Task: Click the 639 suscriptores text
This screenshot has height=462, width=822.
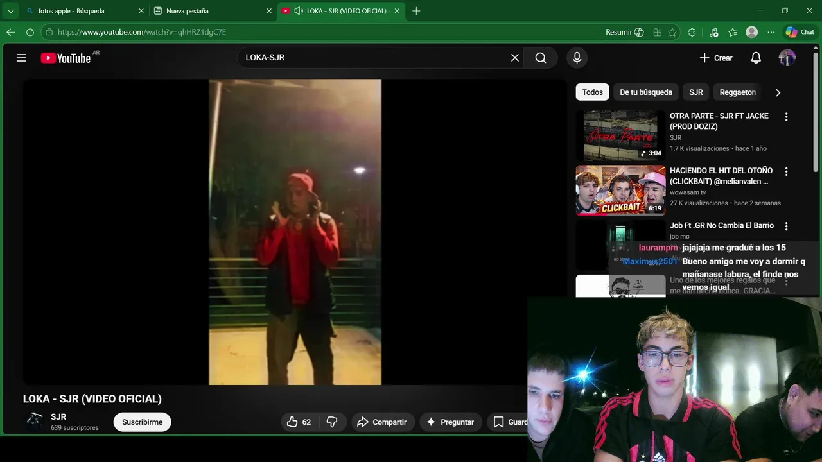Action: point(74,428)
